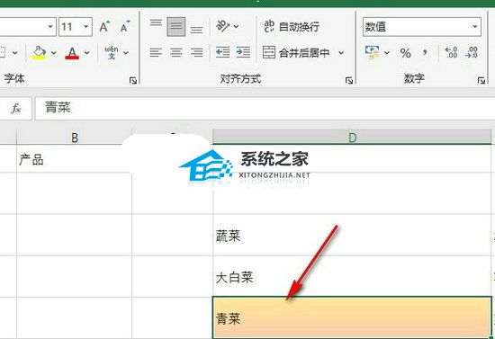The width and height of the screenshot is (495, 339).
Task: Toggle center horizontal text alignment
Action: pos(176,52)
